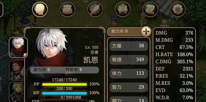Viewport: 206px width, 102px height.
Task: Click the plus button beside 能力点
Action: [146, 31]
